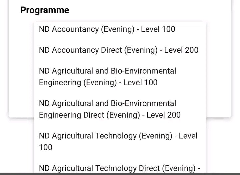Select the third programme in the dropdown
Viewport: 240px width, 175px height.
[x=107, y=76]
